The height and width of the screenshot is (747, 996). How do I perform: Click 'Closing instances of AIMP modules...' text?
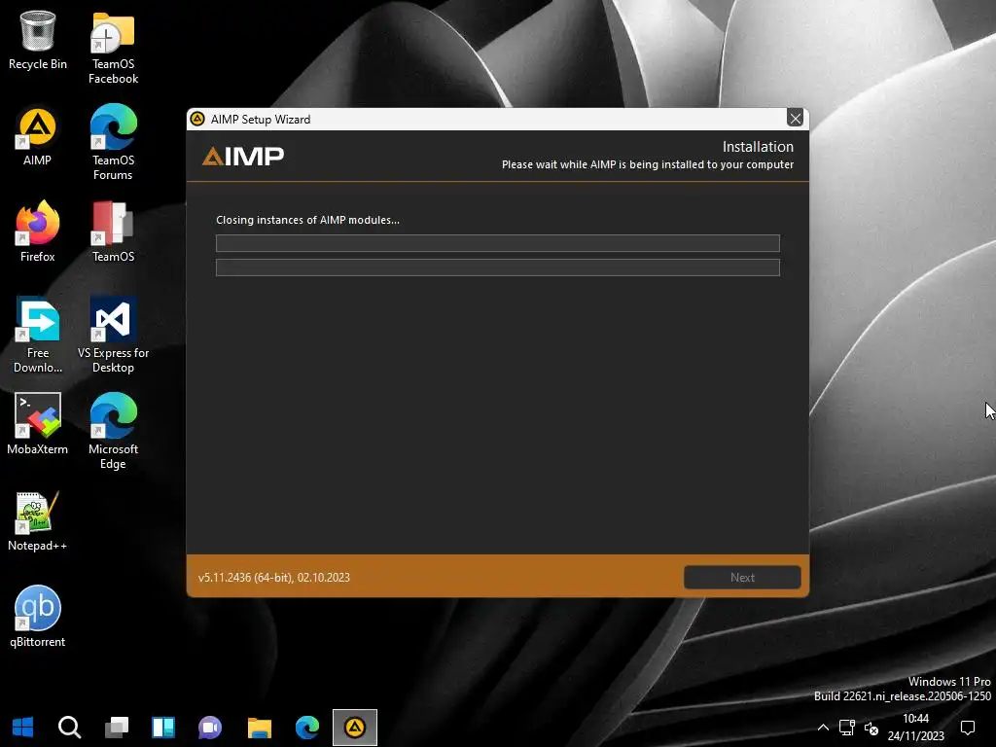(x=307, y=220)
